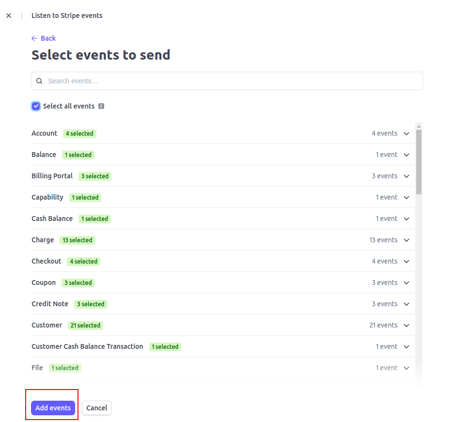Expand the Coupon events chevron
Viewport: 453px width, 422px height.
pyautogui.click(x=406, y=283)
